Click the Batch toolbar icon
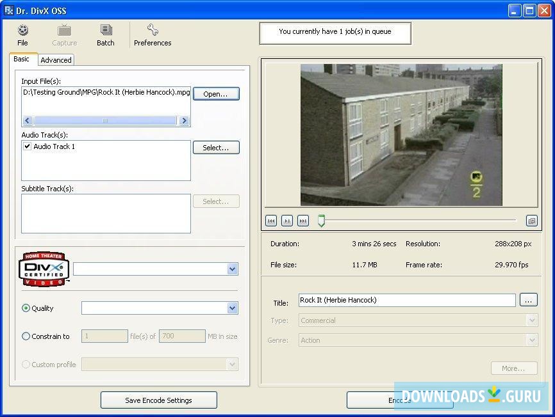This screenshot has height=417, width=555. (105, 35)
